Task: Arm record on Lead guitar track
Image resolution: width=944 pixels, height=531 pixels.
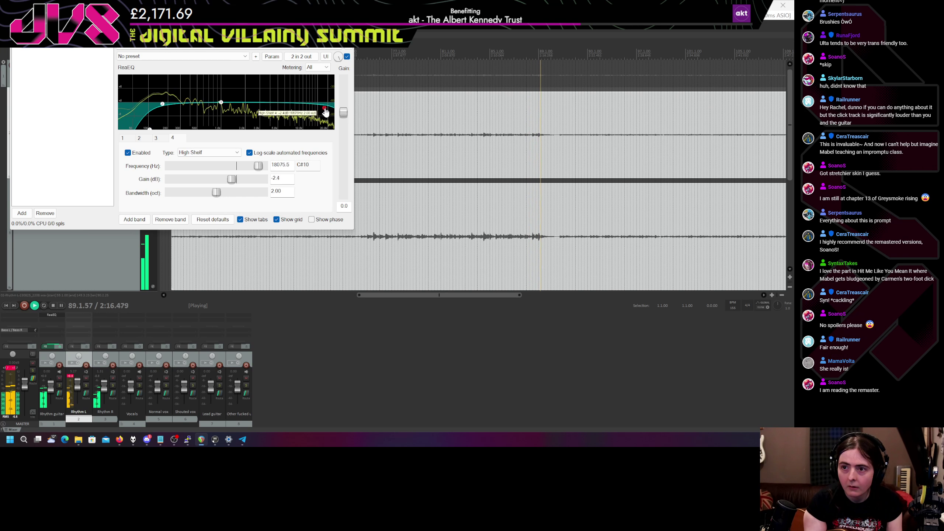Action: coord(219,365)
